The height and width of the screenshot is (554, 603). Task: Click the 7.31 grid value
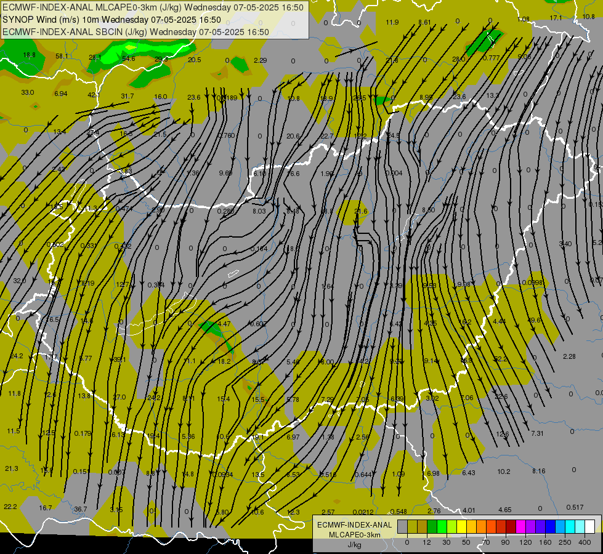pyautogui.click(x=537, y=433)
